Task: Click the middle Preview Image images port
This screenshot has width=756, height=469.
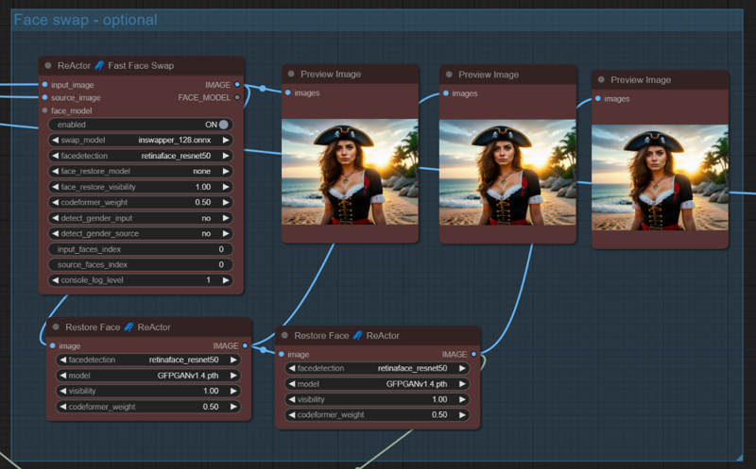Action: 446,92
